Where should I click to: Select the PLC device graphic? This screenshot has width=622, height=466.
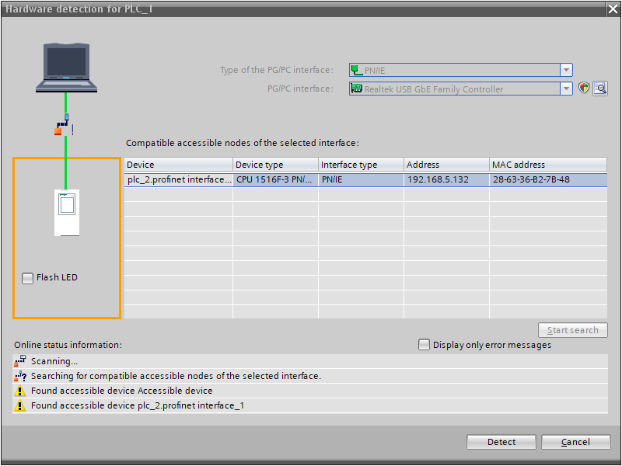coord(67,213)
